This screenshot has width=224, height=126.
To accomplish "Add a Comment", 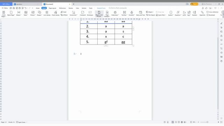I will [x=83, y=13].
